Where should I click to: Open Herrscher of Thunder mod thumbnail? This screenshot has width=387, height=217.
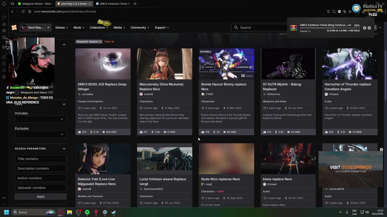pyautogui.click(x=350, y=64)
